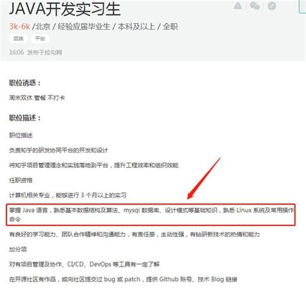Select the 平台 tag
This screenshot has height=288, width=306.
[x=40, y=39]
